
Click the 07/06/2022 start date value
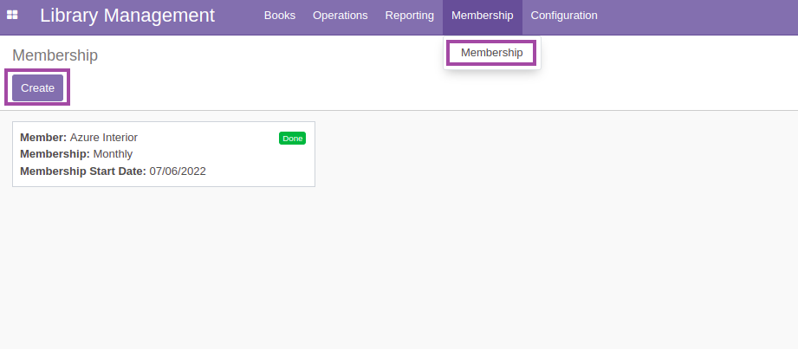tap(178, 171)
